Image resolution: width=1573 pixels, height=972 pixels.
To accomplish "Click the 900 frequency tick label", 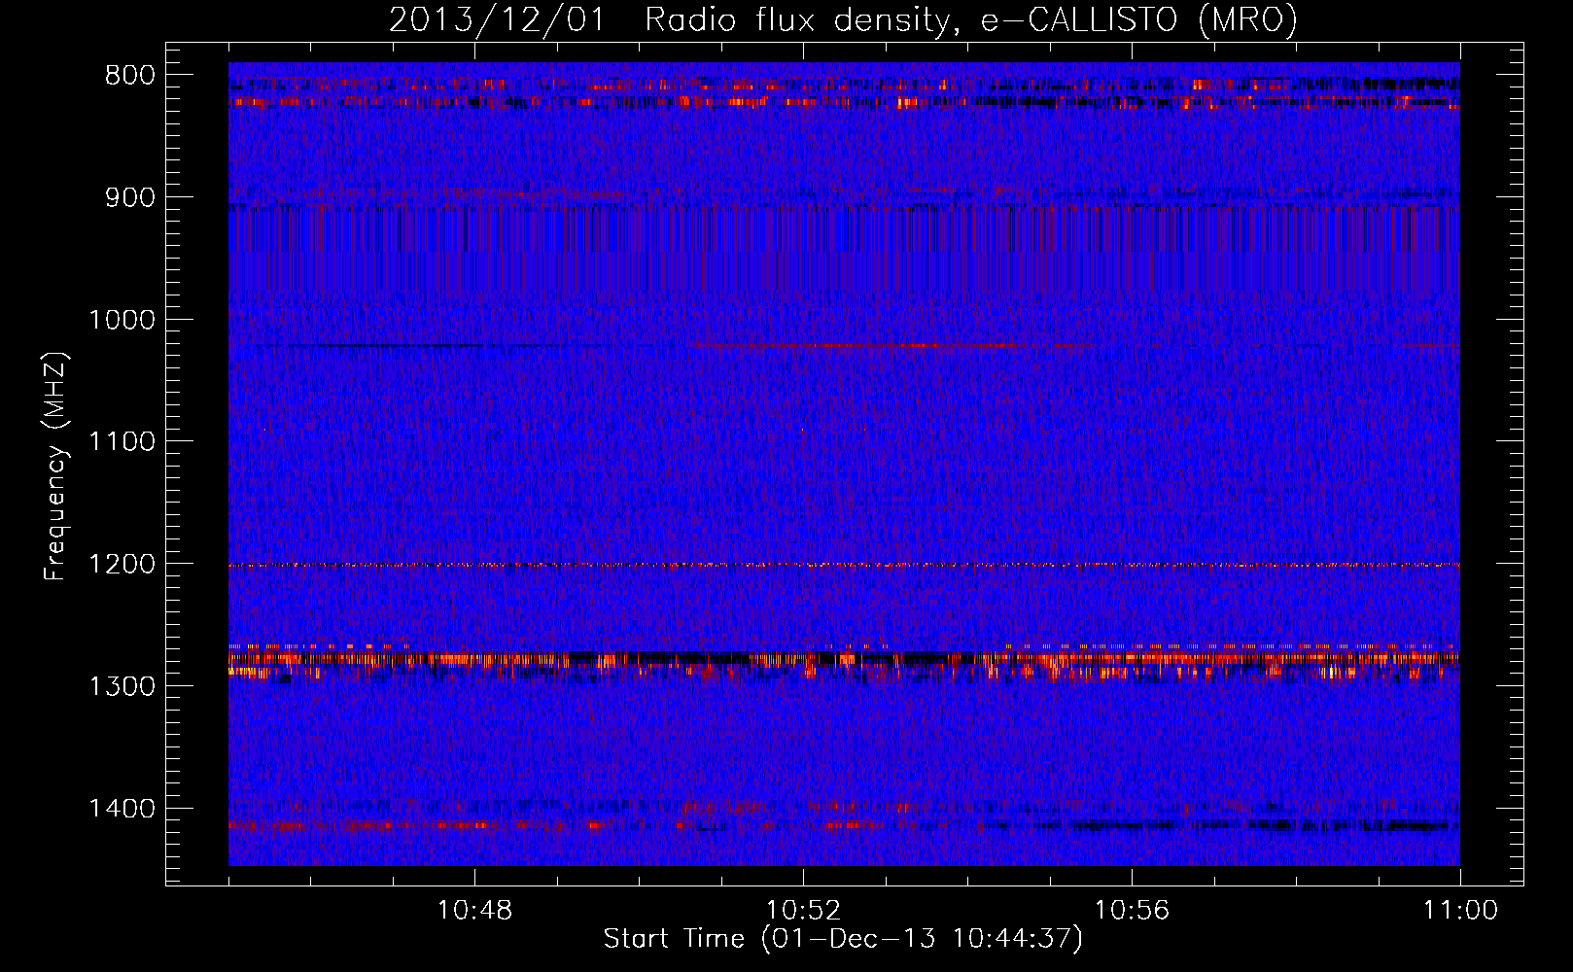I will (x=130, y=197).
